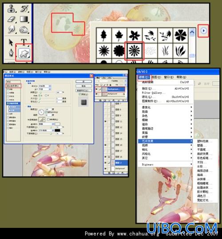This screenshot has height=239, width=222.
Task: Toggle the Inner Shadow effect checkbox
Action: [8, 93]
